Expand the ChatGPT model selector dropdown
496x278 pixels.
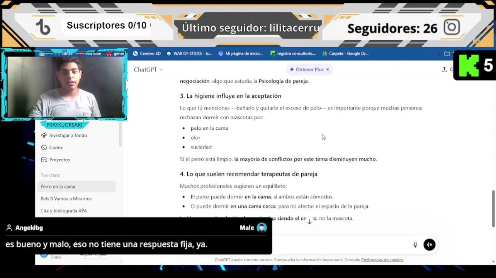pos(148,69)
